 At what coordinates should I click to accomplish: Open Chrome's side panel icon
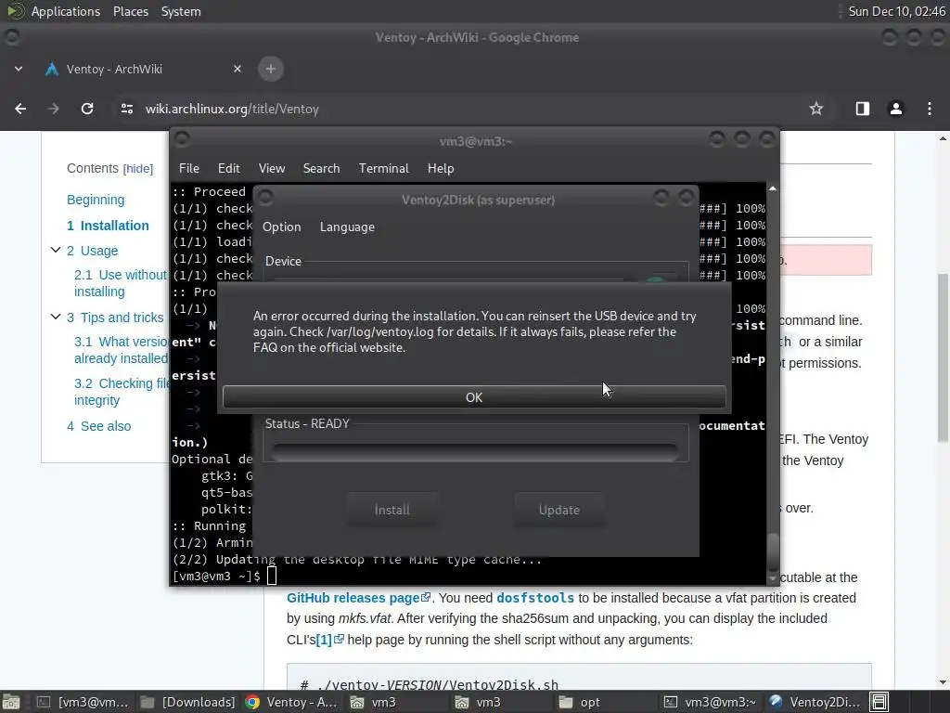coord(863,109)
